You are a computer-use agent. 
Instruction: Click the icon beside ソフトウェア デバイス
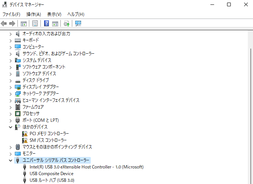coord(17,74)
